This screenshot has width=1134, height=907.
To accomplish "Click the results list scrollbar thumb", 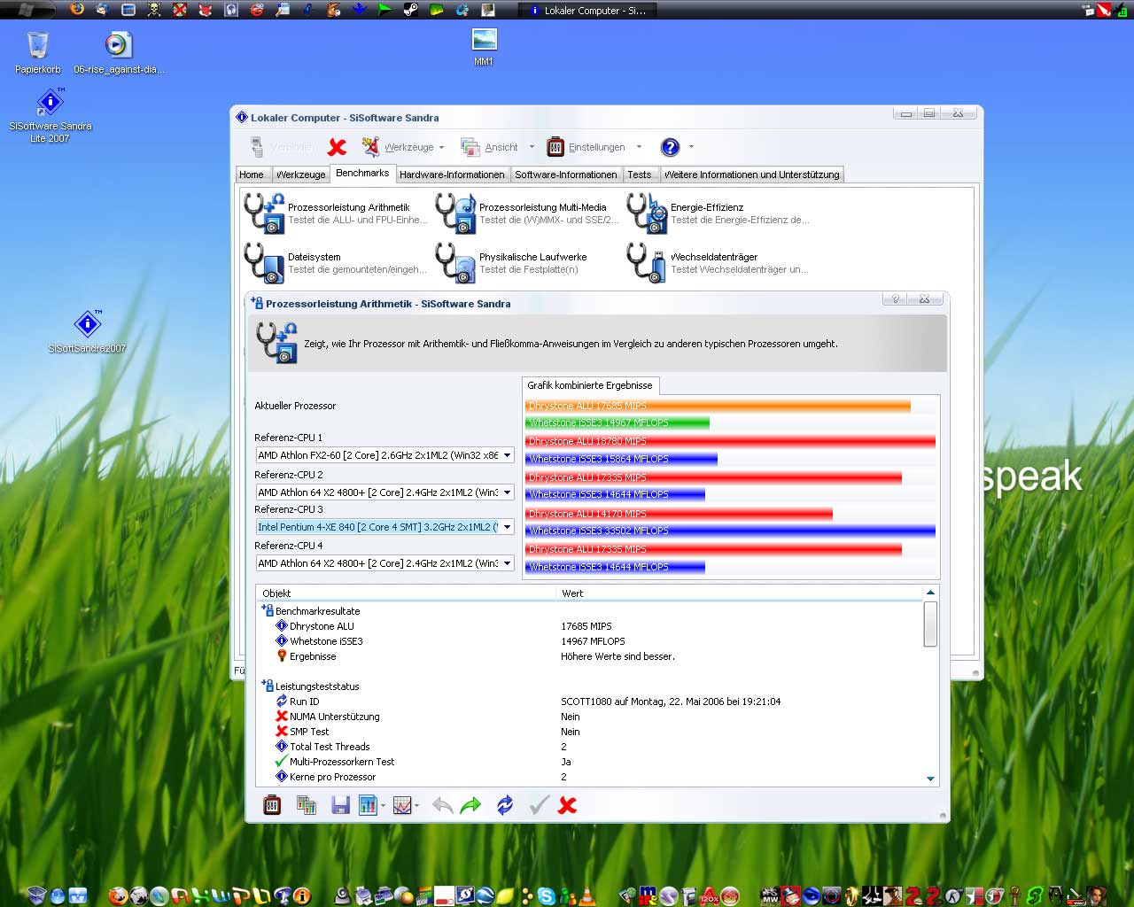I will pyautogui.click(x=930, y=624).
